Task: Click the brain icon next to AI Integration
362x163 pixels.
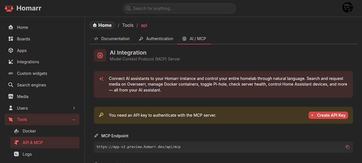Action: click(100, 55)
